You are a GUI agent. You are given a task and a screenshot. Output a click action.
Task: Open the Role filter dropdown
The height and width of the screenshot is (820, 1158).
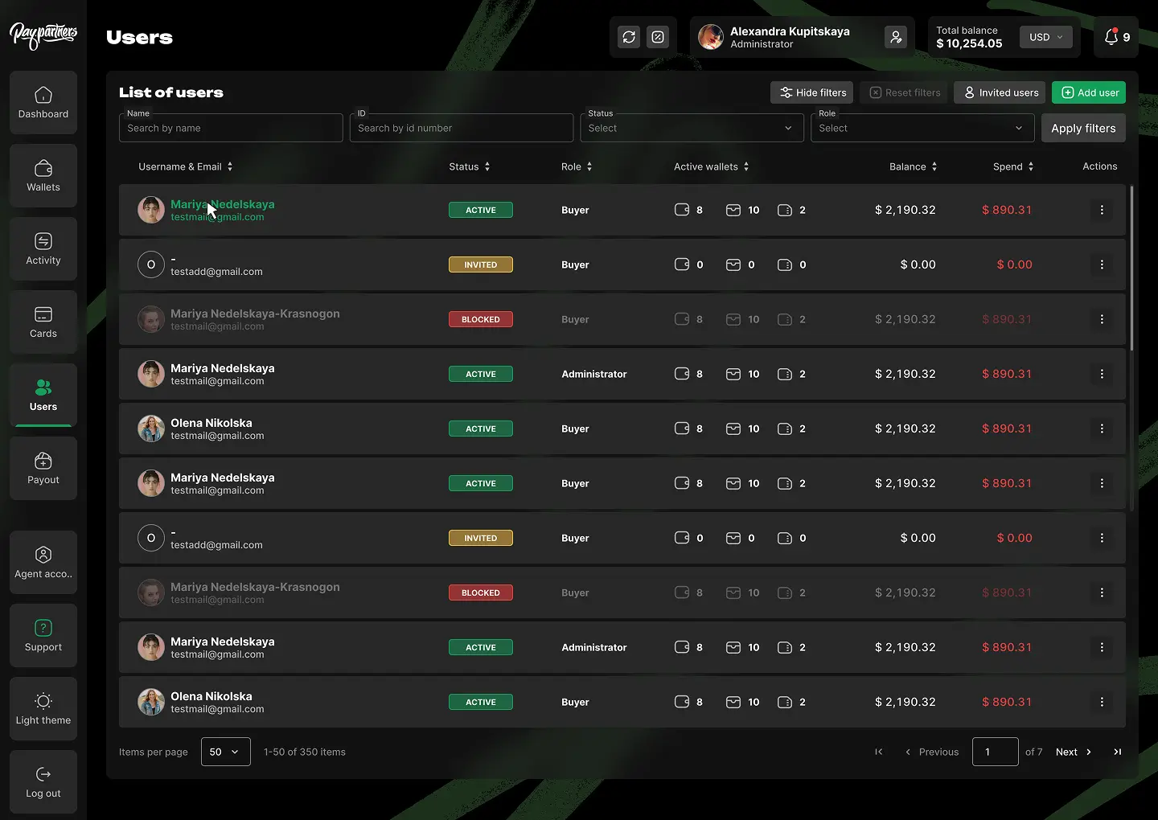(x=922, y=128)
